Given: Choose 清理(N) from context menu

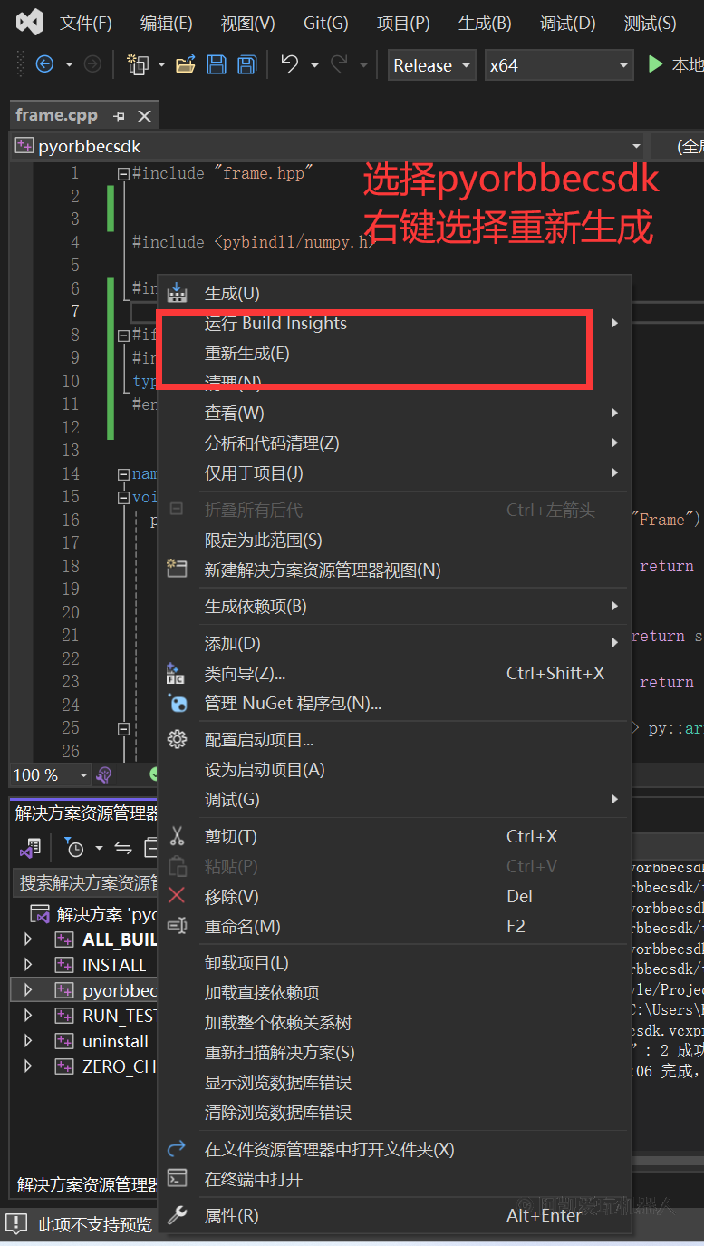Looking at the screenshot, I should pos(395,383).
